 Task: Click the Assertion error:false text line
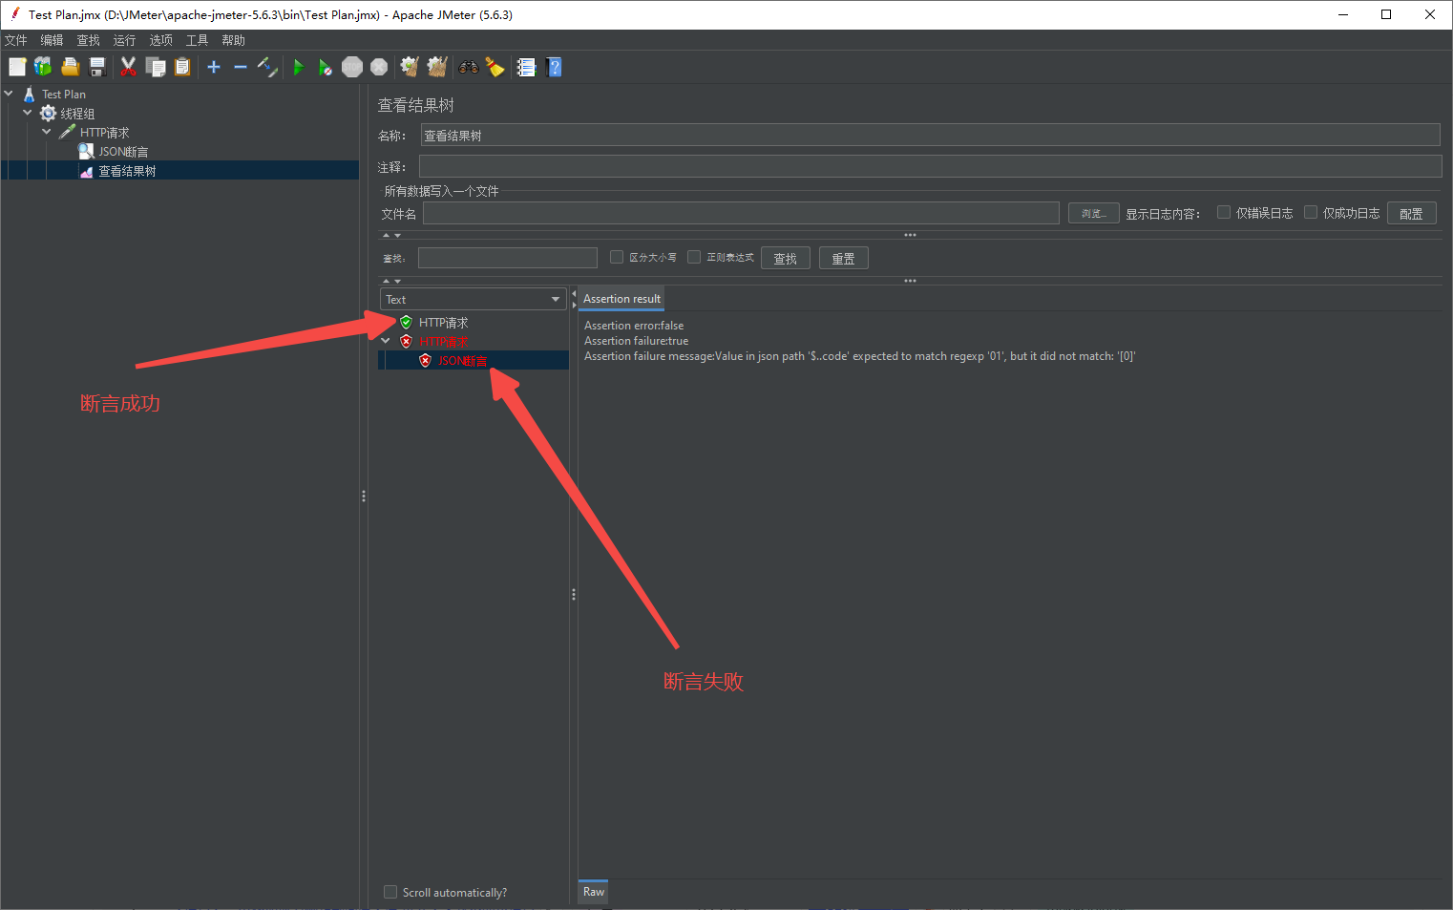pyautogui.click(x=634, y=326)
